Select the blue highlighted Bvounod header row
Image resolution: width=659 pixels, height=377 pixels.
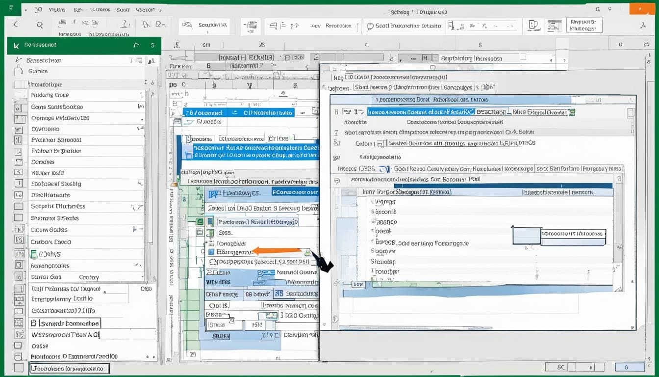click(239, 112)
